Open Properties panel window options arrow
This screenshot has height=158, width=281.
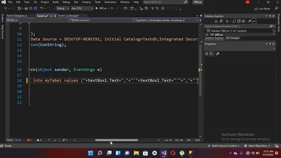pos(267,44)
